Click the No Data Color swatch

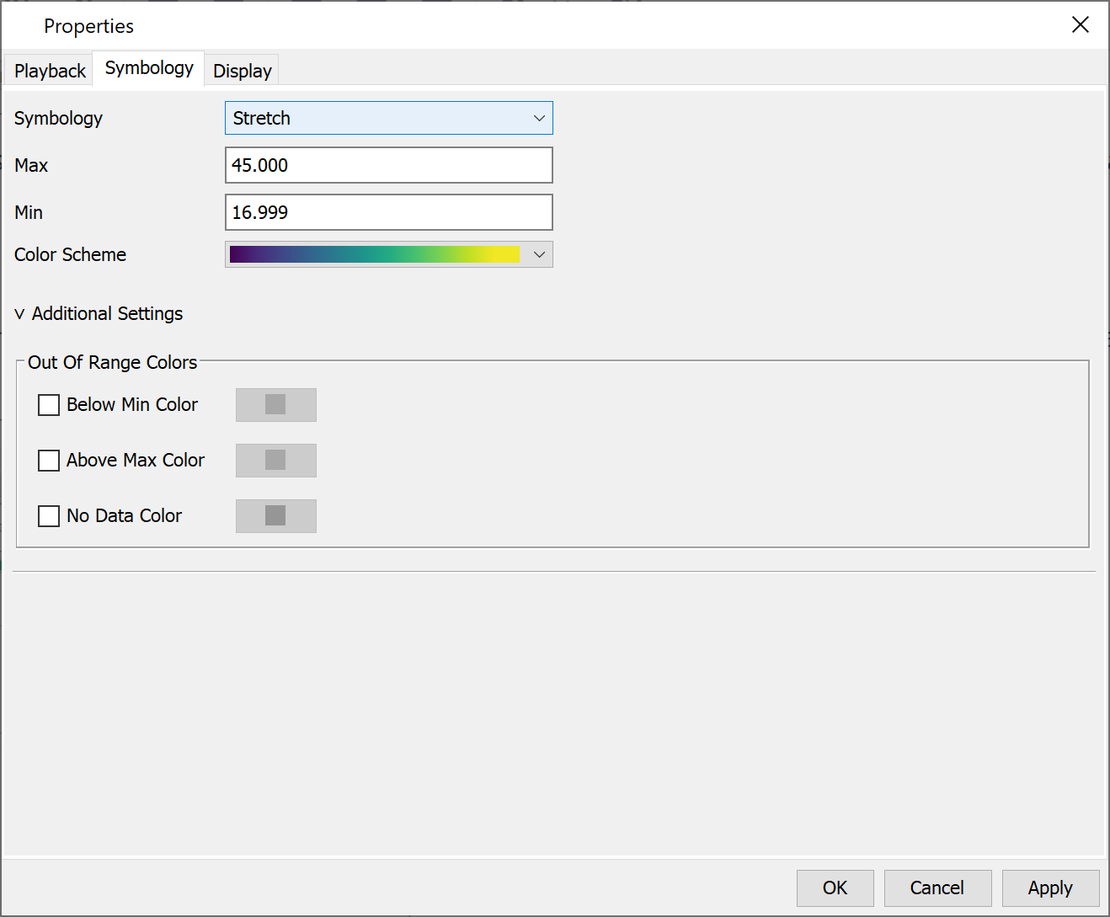[275, 516]
